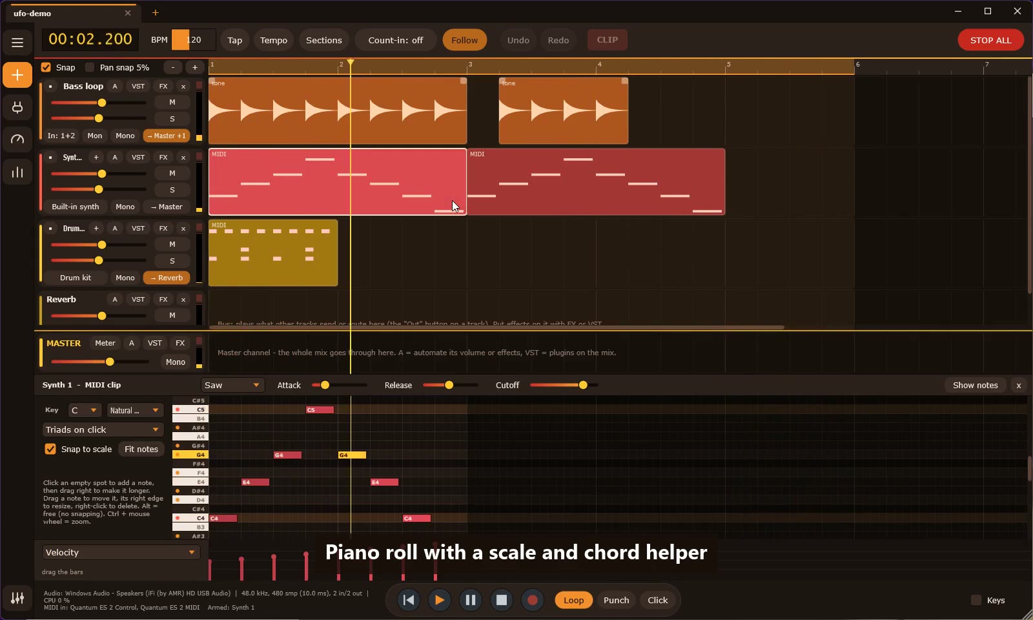Jump to start with the rewind button
Image resolution: width=1033 pixels, height=620 pixels.
pyautogui.click(x=409, y=600)
